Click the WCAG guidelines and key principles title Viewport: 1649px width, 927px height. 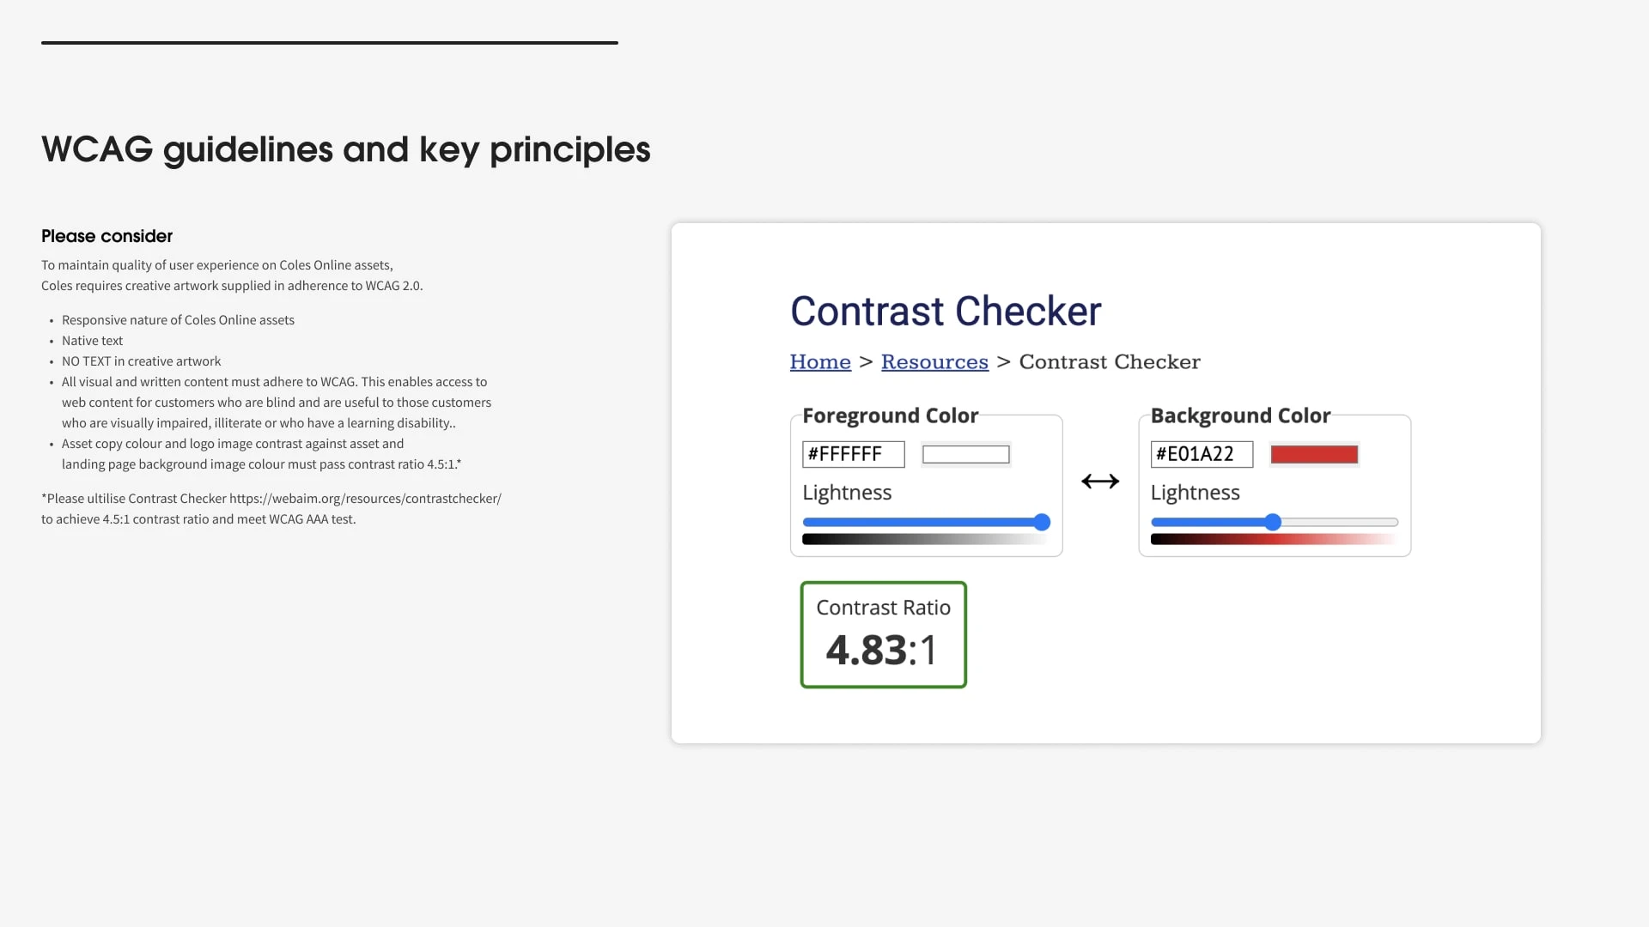346,149
